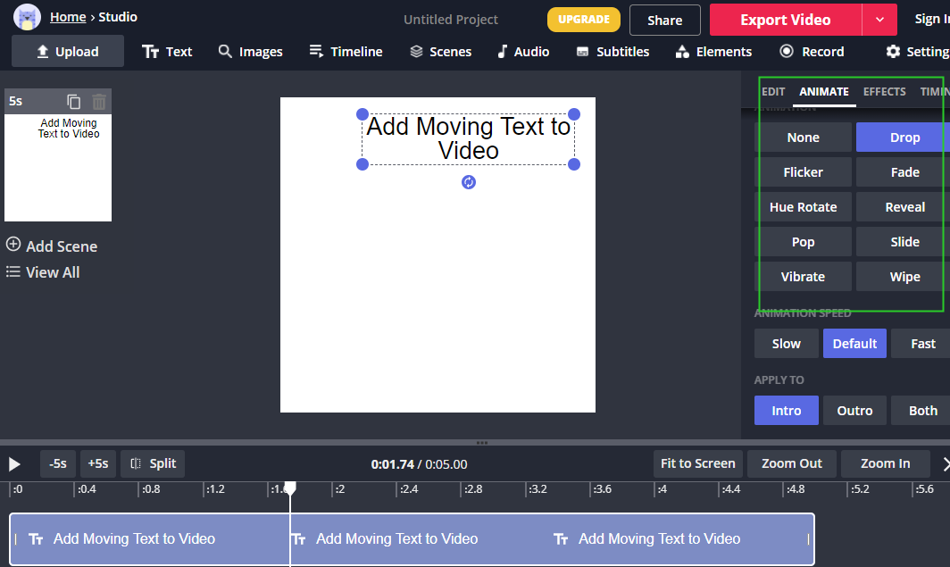Apply the animation to Outro
This screenshot has width=950, height=567.
pyautogui.click(x=854, y=410)
